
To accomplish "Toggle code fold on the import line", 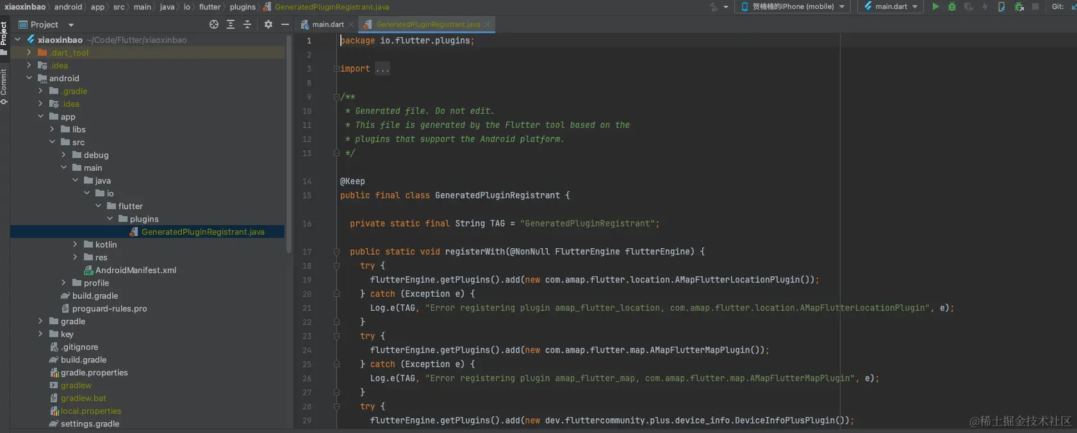I will point(336,68).
